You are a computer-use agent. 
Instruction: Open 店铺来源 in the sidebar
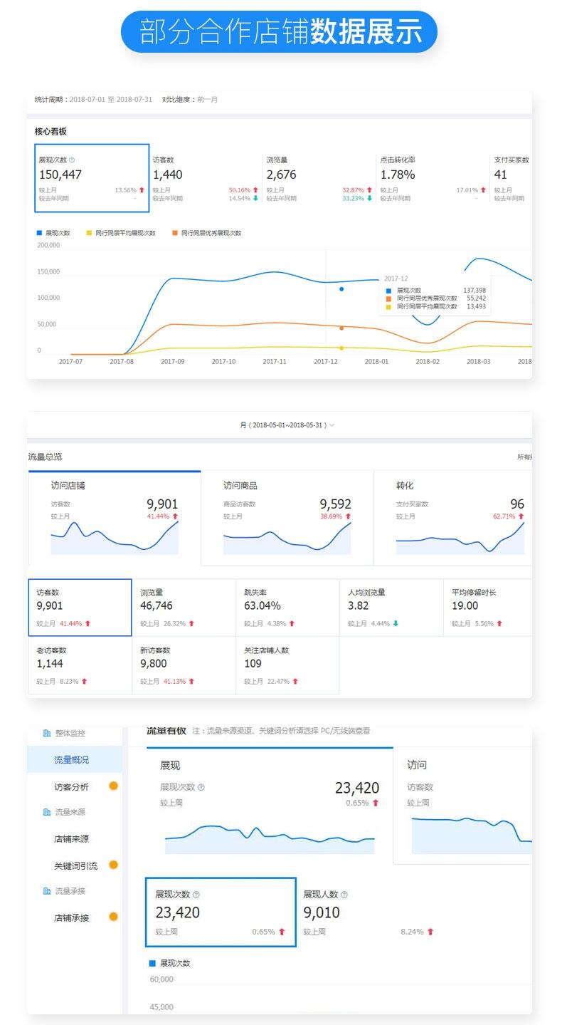point(72,839)
